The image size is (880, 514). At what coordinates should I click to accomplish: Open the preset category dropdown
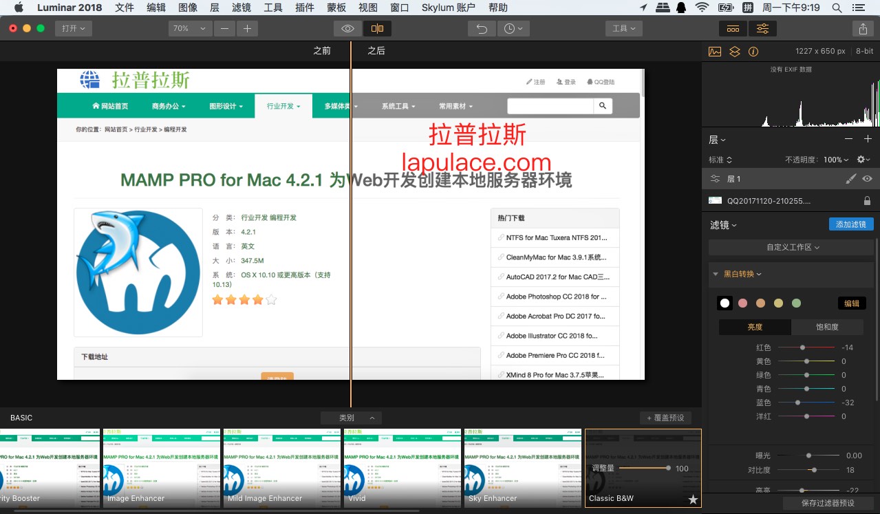351,418
